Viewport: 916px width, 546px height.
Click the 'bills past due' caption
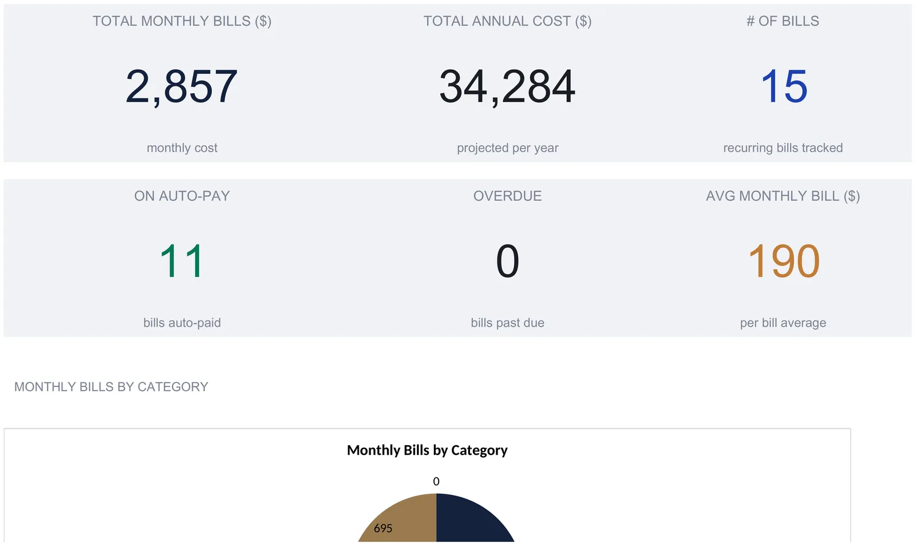[507, 323]
